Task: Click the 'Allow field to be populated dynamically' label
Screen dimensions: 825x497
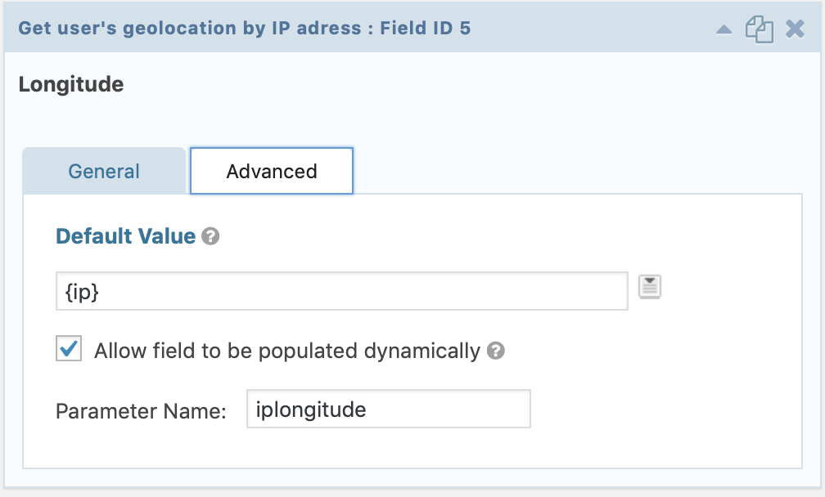Action: pyautogui.click(x=287, y=351)
